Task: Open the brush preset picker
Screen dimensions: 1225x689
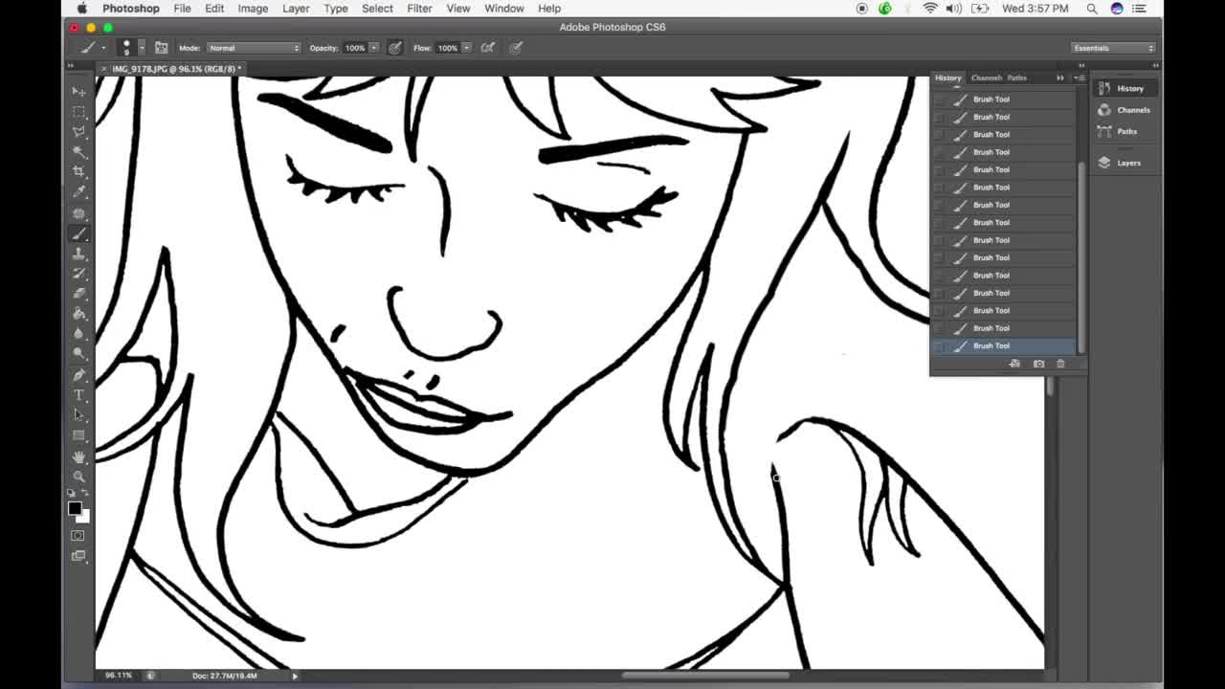Action: pyautogui.click(x=141, y=48)
